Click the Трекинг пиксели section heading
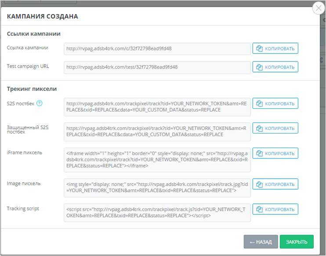The height and width of the screenshot is (256, 326). coord(32,89)
